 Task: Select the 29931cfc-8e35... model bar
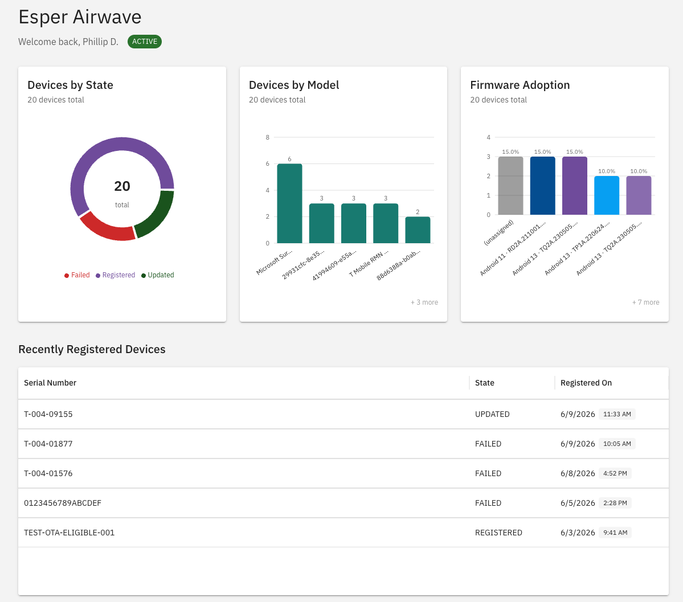pyautogui.click(x=321, y=223)
